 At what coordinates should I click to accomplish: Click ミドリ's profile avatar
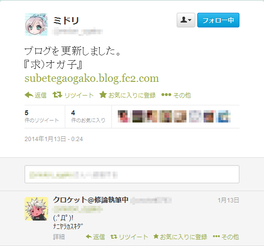click(36, 25)
